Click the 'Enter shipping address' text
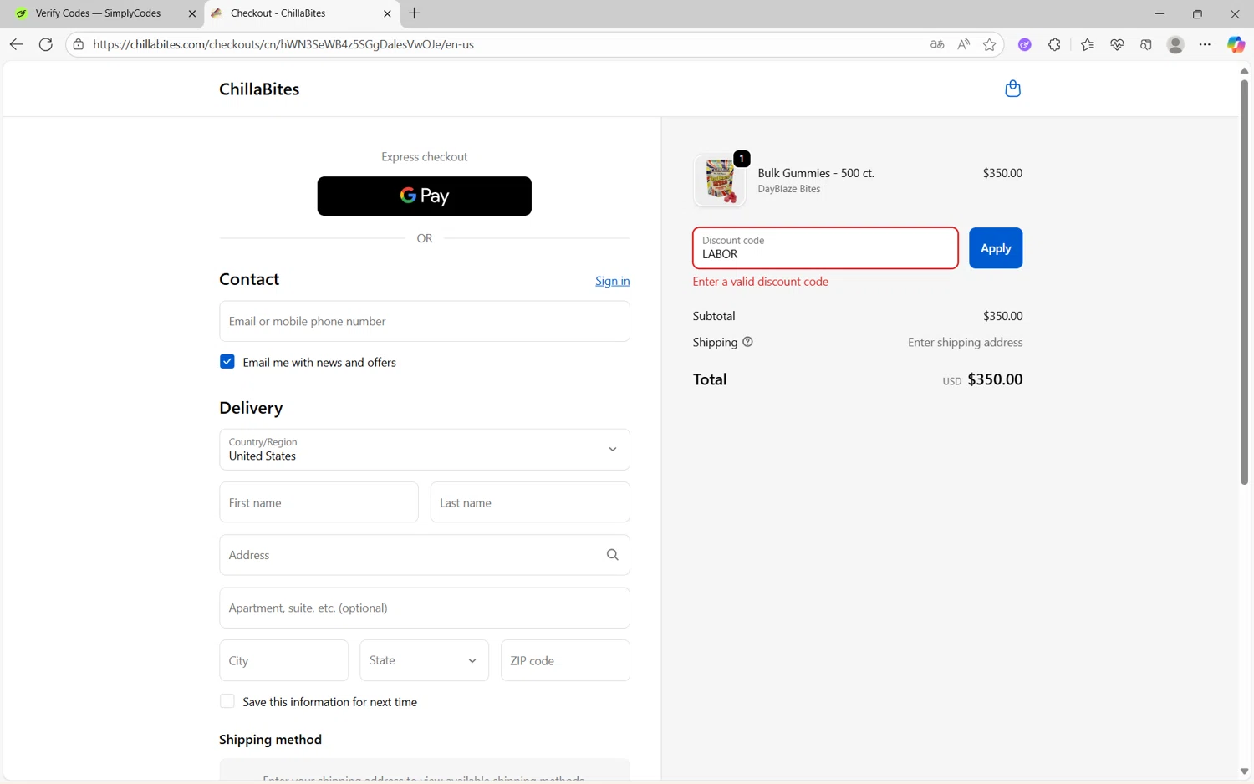 point(965,342)
